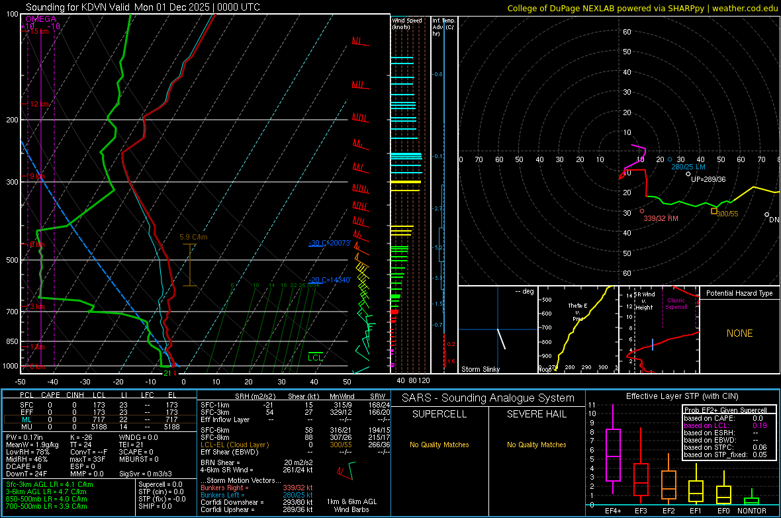Viewport: 781px width, 518px height.
Task: Click the SHIP = 0.0 value
Action: [x=155, y=506]
